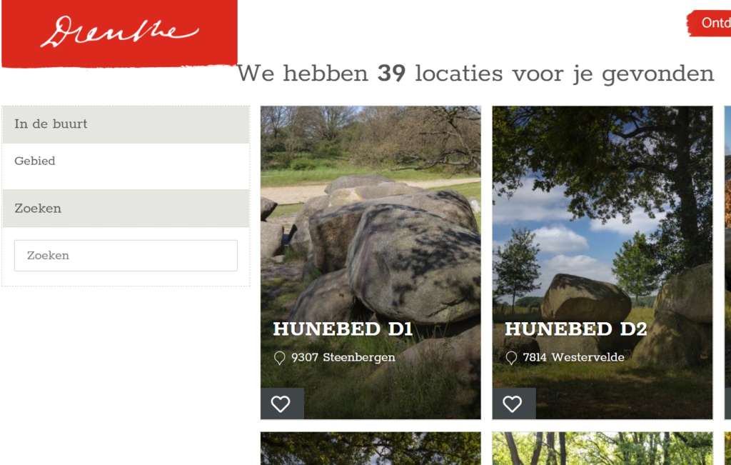
Task: Click the location pin beside 7814 Westervelde
Action: click(x=511, y=358)
